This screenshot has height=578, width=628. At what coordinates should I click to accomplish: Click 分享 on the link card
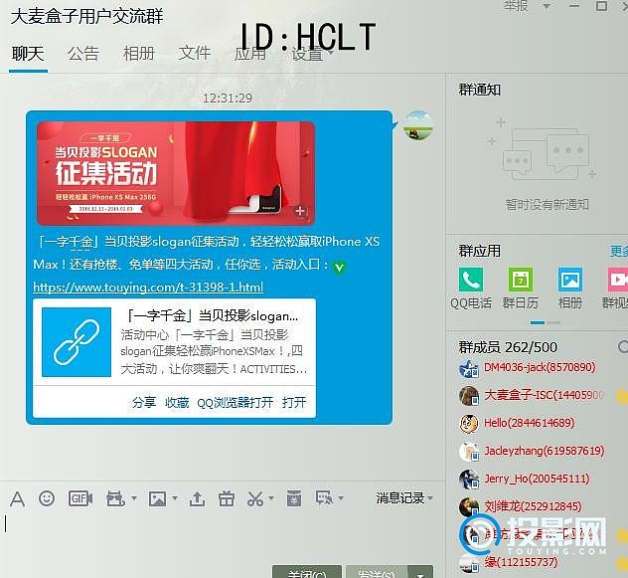144,402
